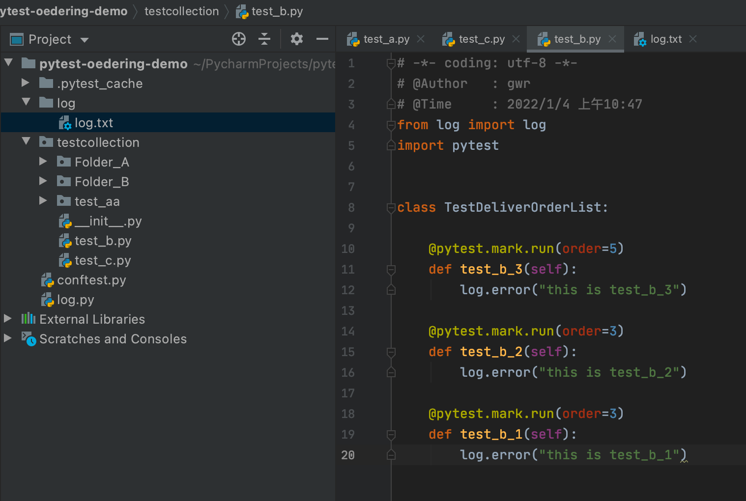746x501 pixels.
Task: Expand the Folder_A directory
Action: tap(43, 161)
